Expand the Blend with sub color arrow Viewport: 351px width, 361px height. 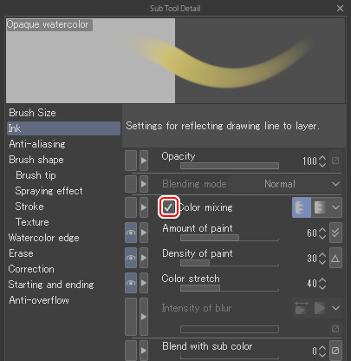pos(144,351)
